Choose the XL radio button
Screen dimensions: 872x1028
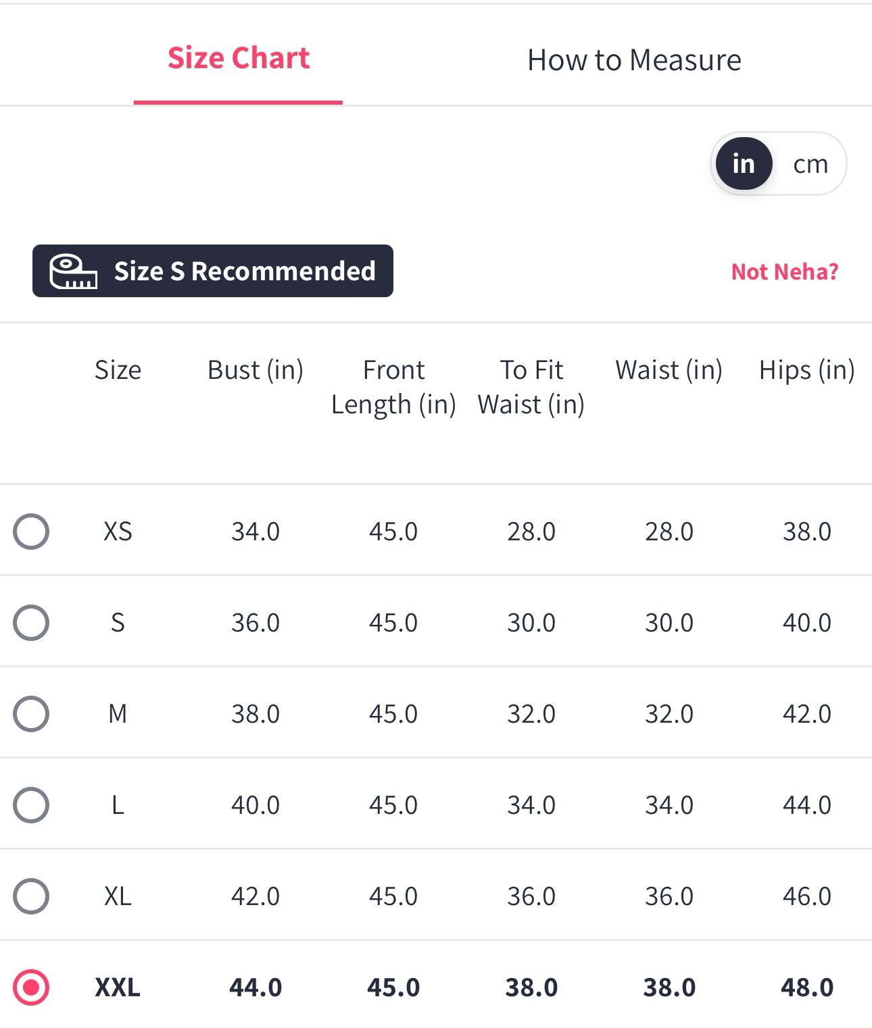[x=31, y=896]
